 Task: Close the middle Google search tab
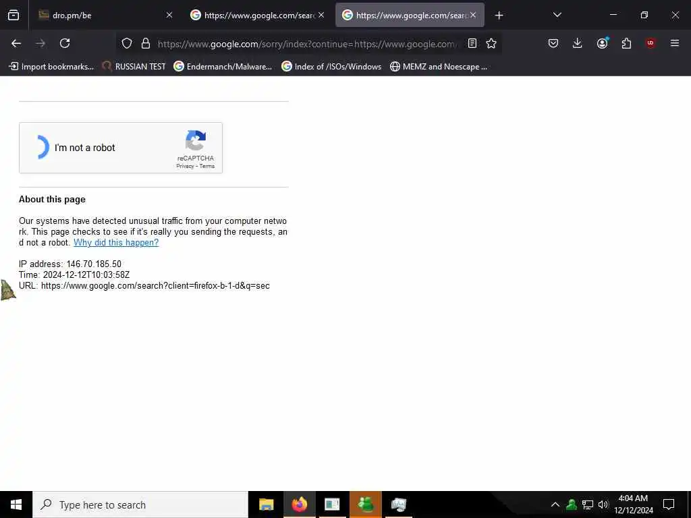(321, 15)
